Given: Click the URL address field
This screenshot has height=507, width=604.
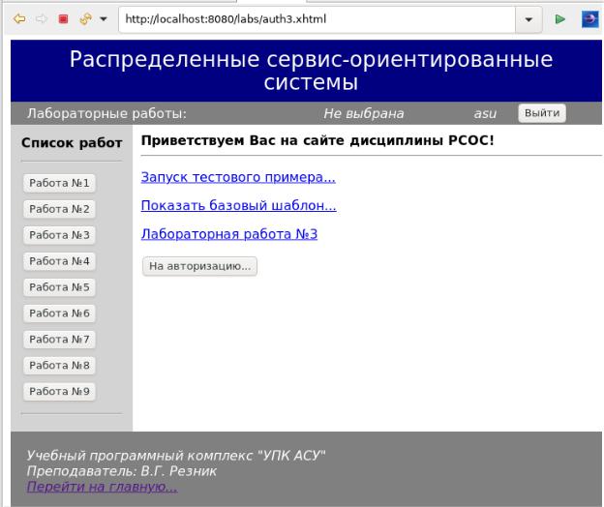Looking at the screenshot, I should 317,19.
